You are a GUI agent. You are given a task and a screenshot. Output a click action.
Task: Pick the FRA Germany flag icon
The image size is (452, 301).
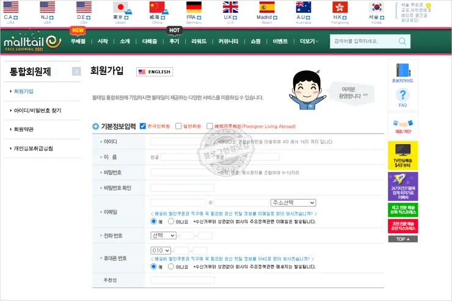tap(194, 7)
